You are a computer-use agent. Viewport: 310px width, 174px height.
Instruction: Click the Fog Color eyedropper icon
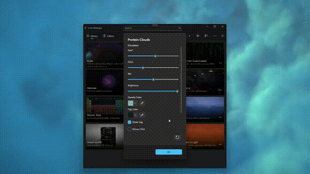click(142, 115)
